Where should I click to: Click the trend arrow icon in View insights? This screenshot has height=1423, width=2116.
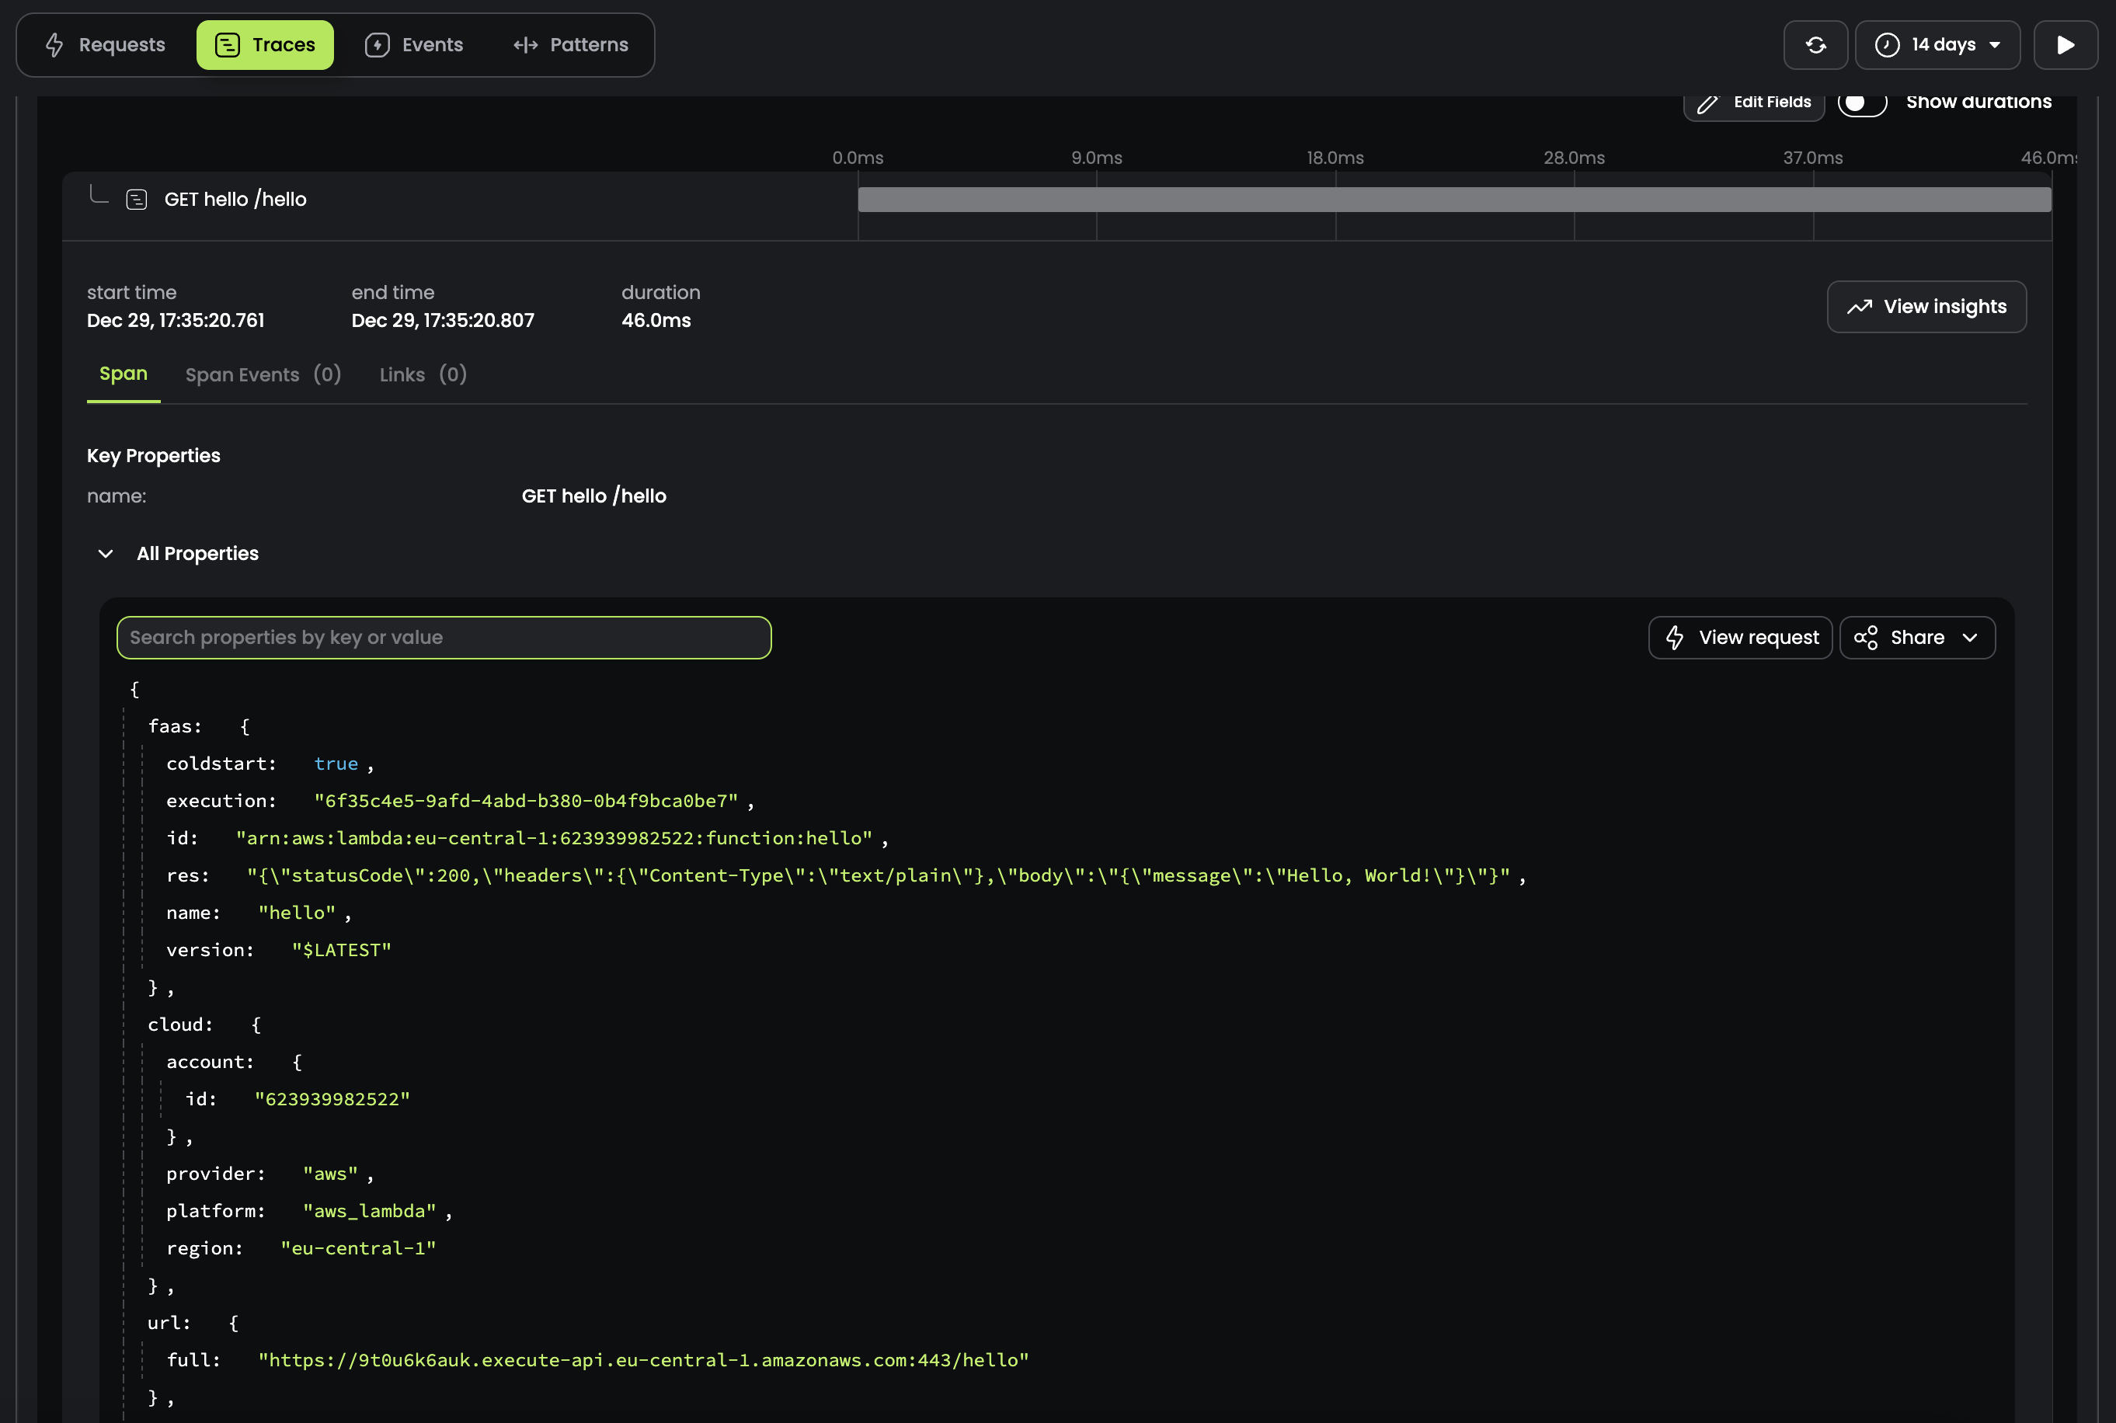tap(1859, 307)
